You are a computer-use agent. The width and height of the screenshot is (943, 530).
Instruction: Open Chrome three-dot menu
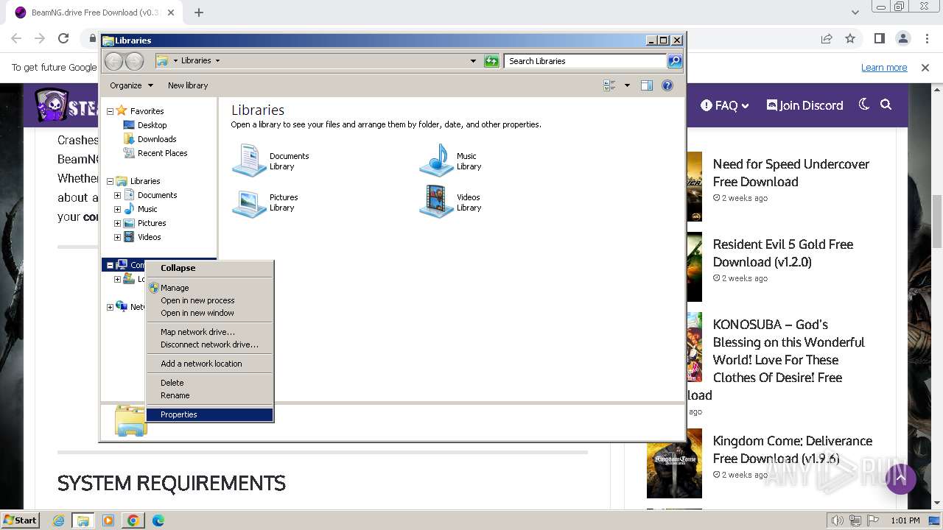[x=927, y=38]
